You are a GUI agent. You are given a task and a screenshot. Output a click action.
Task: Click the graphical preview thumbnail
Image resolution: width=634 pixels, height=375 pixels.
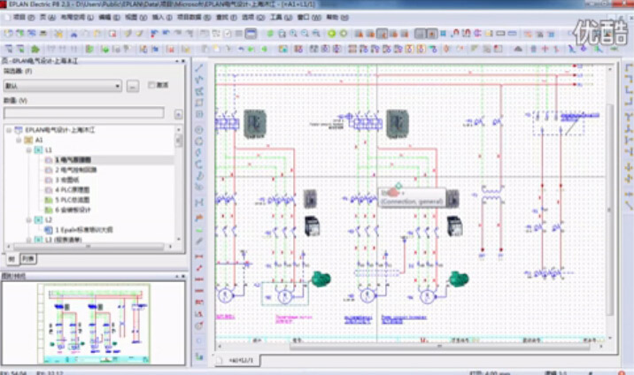pyautogui.click(x=94, y=323)
